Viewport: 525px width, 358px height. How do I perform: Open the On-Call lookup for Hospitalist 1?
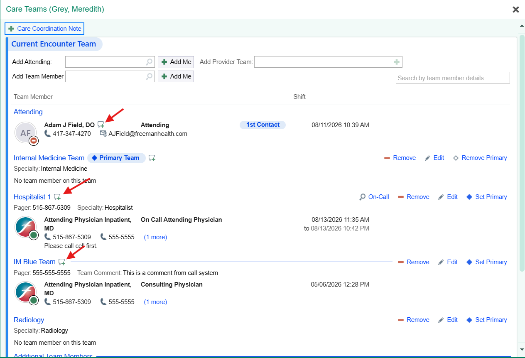(x=374, y=197)
